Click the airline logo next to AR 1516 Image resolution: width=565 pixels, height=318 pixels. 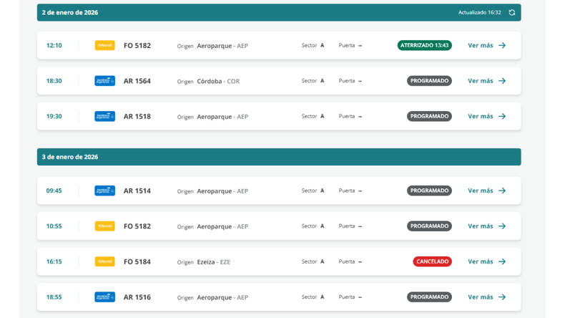[104, 297]
